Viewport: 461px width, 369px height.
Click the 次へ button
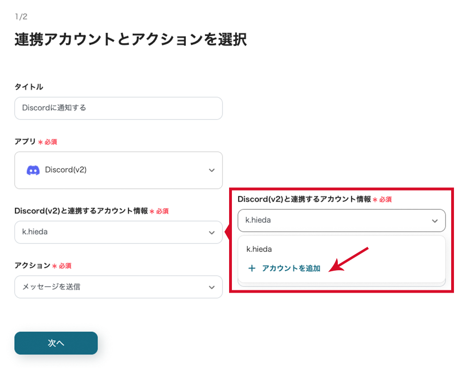point(56,343)
